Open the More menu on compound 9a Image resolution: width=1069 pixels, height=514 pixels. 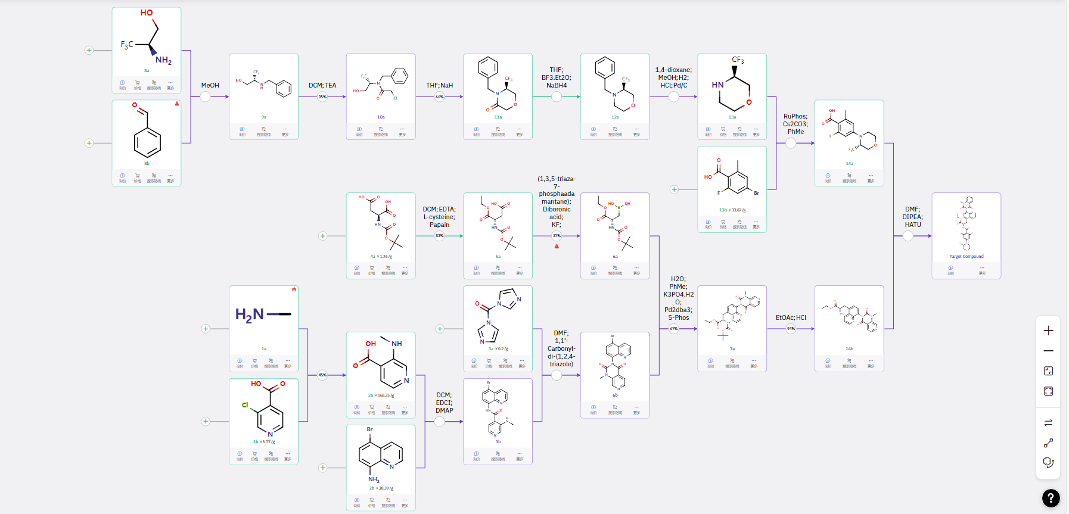click(x=285, y=130)
